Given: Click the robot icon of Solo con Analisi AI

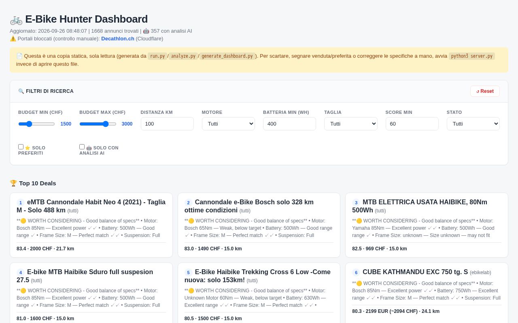Looking at the screenshot, I should [x=89, y=148].
